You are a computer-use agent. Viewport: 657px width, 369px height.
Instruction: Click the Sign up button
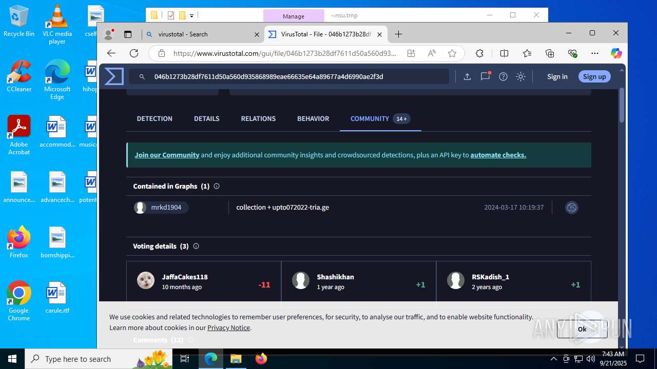pyautogui.click(x=594, y=76)
